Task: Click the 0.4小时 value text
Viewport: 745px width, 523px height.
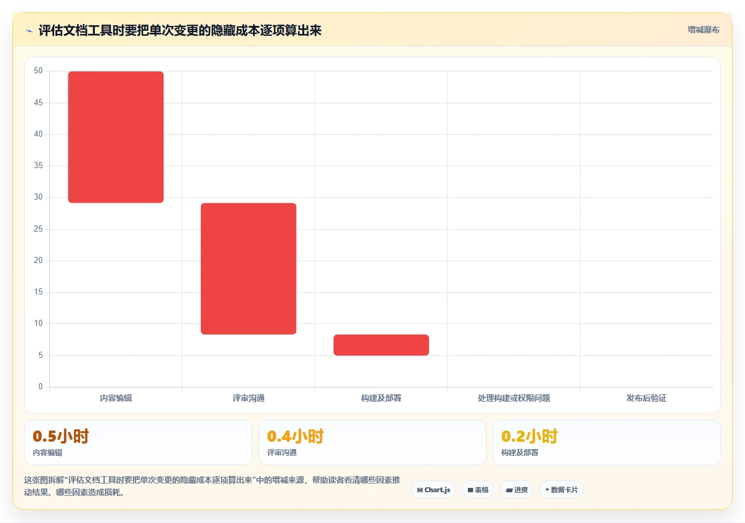Action: (x=296, y=436)
